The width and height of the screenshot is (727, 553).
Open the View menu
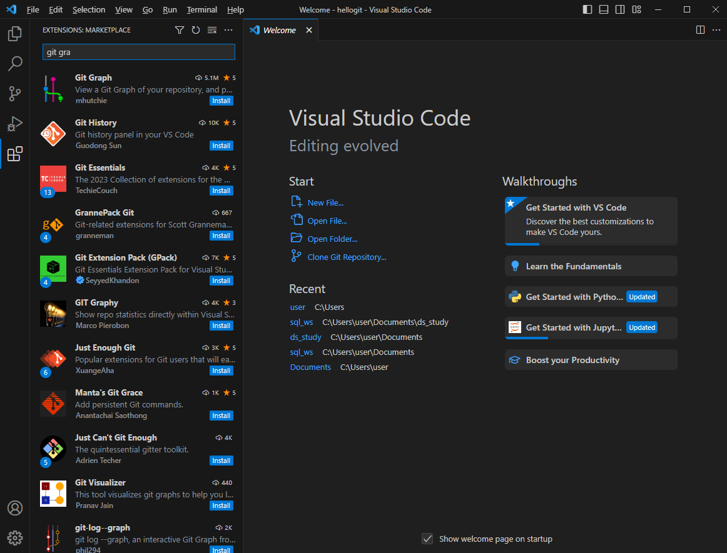coord(124,10)
